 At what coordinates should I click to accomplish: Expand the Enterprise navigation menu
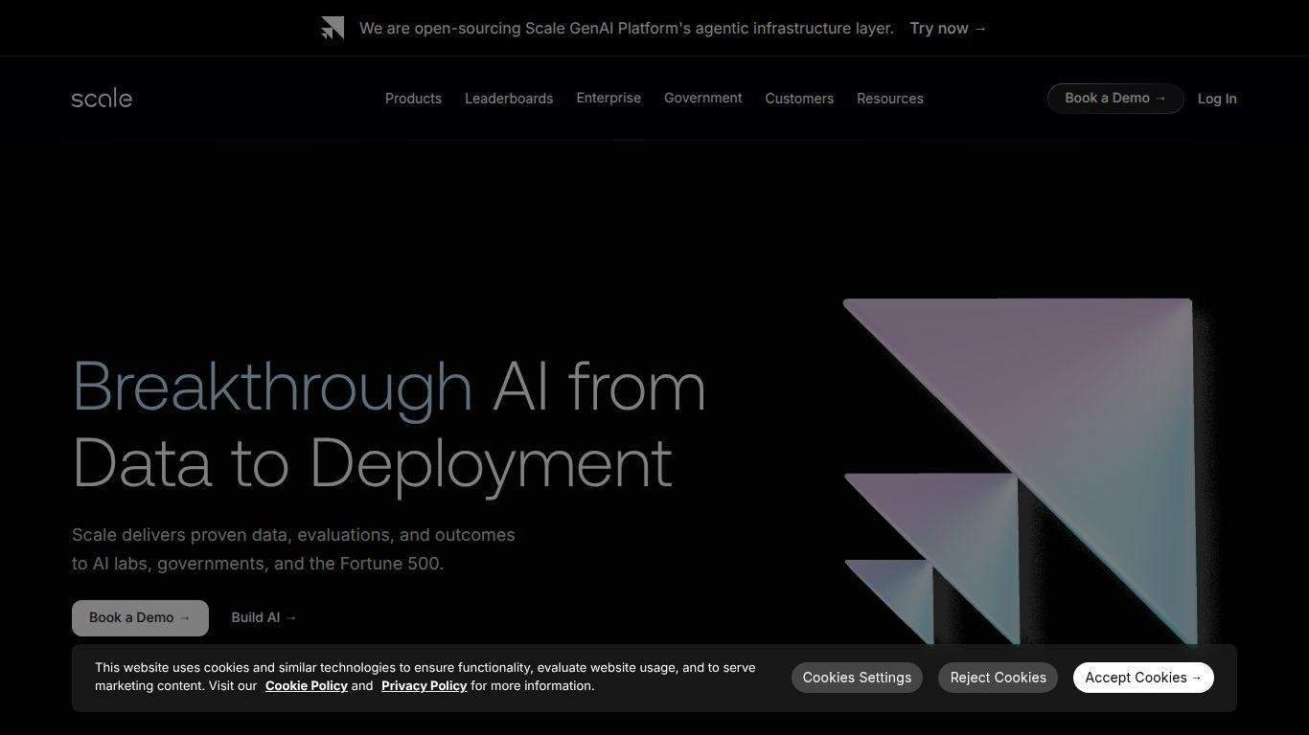(x=609, y=99)
